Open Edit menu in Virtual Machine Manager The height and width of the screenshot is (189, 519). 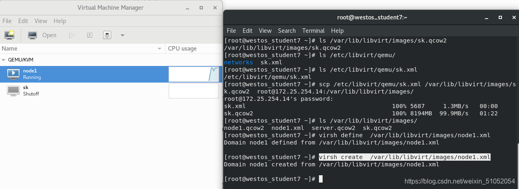(x=23, y=21)
